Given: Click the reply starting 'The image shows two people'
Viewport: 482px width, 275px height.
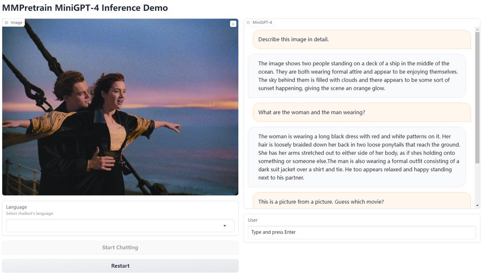Looking at the screenshot, I should tap(357, 76).
